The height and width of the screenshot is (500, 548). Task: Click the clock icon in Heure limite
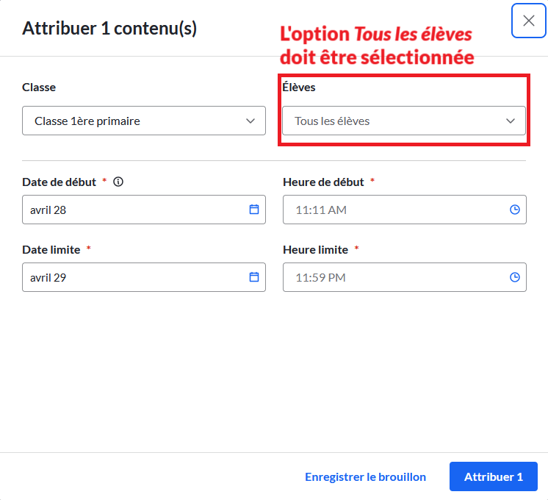(515, 277)
